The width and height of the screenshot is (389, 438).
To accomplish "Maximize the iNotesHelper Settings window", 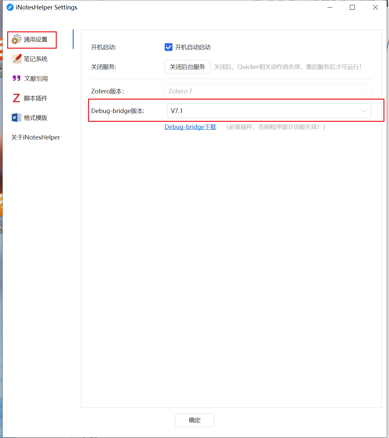I will pos(352,7).
